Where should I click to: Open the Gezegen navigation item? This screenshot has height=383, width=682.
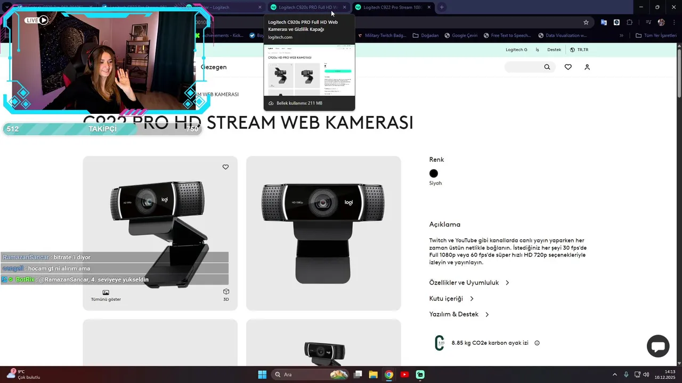point(214,67)
